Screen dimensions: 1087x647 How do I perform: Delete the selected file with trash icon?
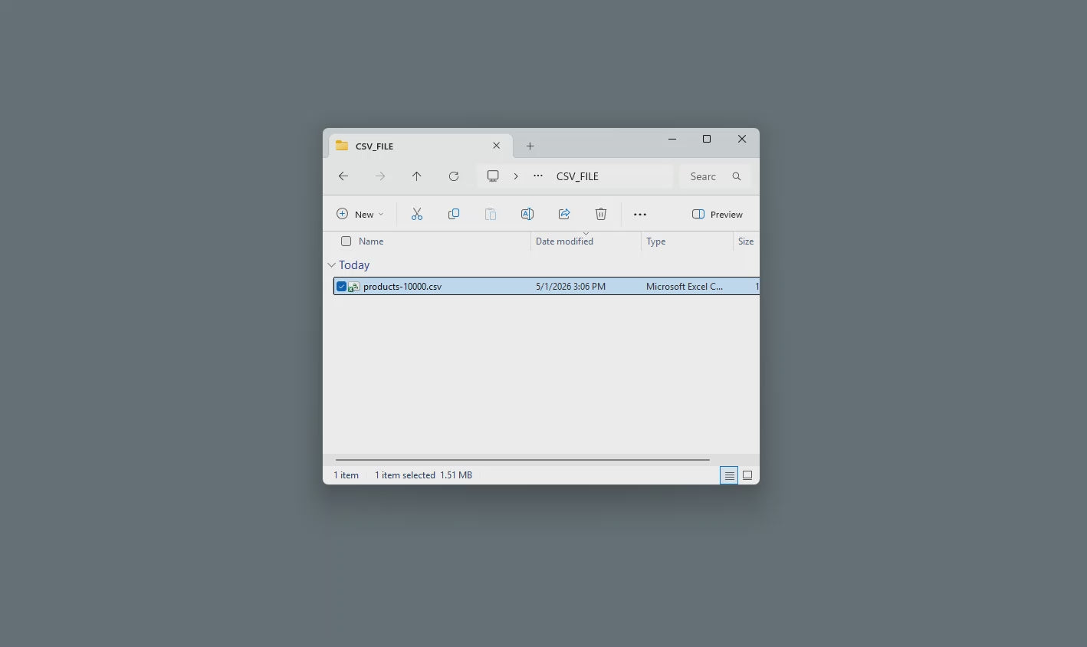tap(601, 214)
